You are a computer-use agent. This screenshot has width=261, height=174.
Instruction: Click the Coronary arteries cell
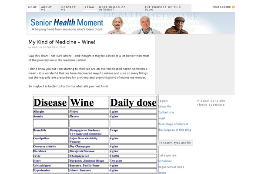pos(51,146)
